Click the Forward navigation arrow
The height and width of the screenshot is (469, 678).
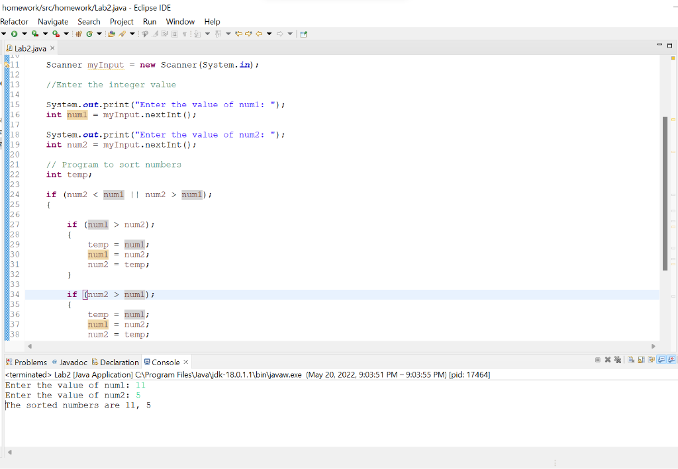tap(280, 34)
